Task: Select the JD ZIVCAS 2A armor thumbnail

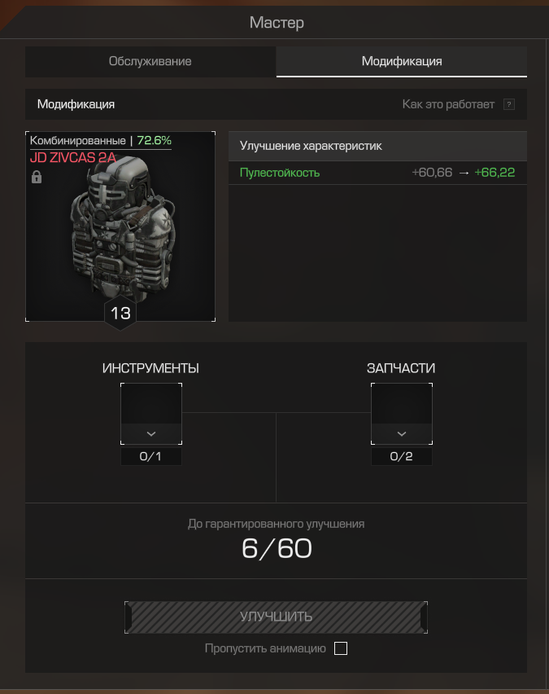Action: tap(120, 226)
